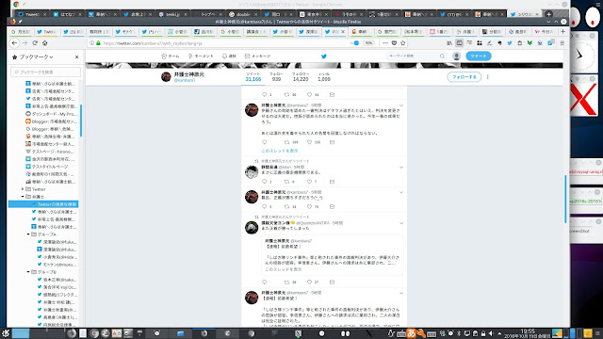The height and width of the screenshot is (339, 603).
Task: Focus the Twitter keyword search box
Action: 414,56
